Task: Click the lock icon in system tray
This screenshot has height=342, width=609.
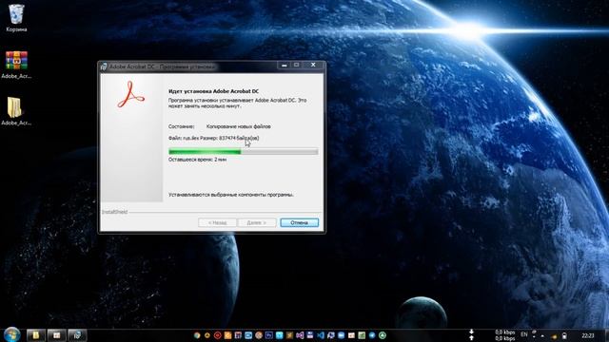Action: coord(564,335)
